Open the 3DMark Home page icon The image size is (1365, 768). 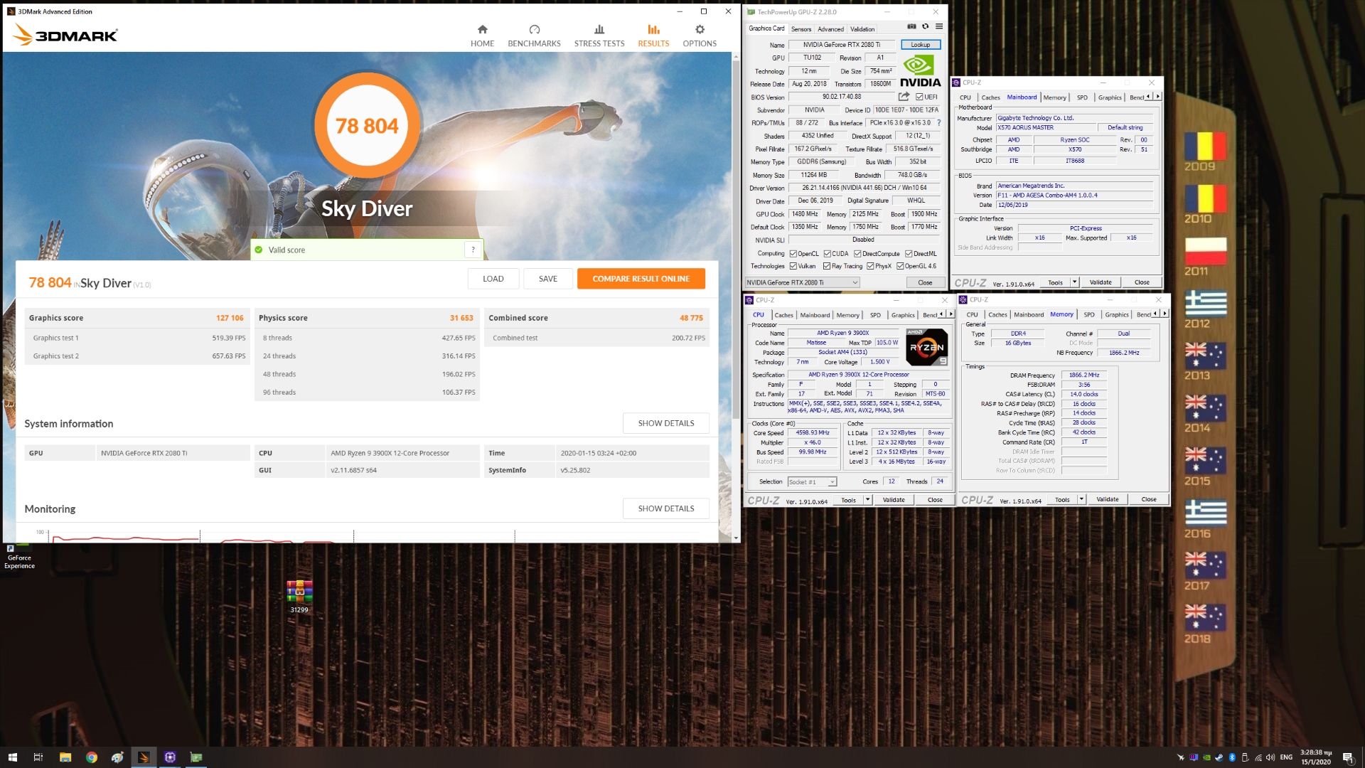click(482, 30)
